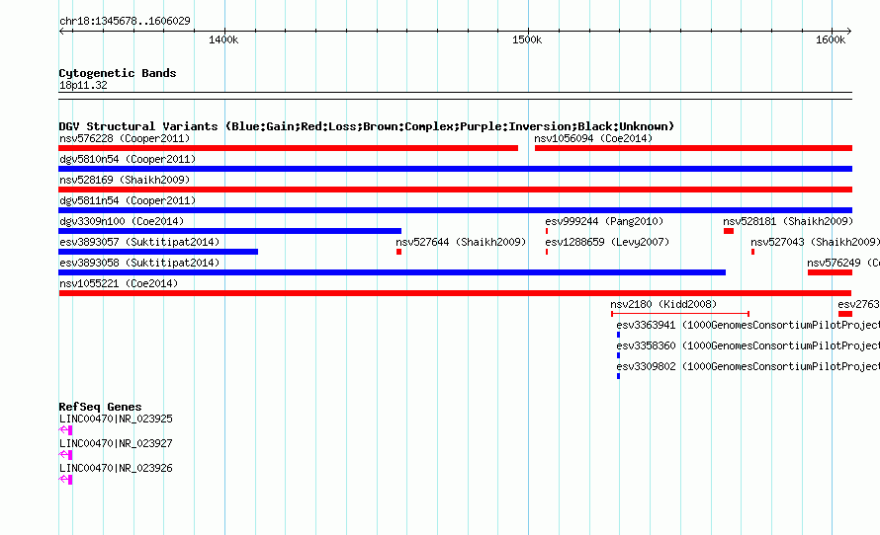Screen dimensions: 880x535
Task: Click the nsv2180 (Kidd2008) label
Action: pyautogui.click(x=663, y=304)
